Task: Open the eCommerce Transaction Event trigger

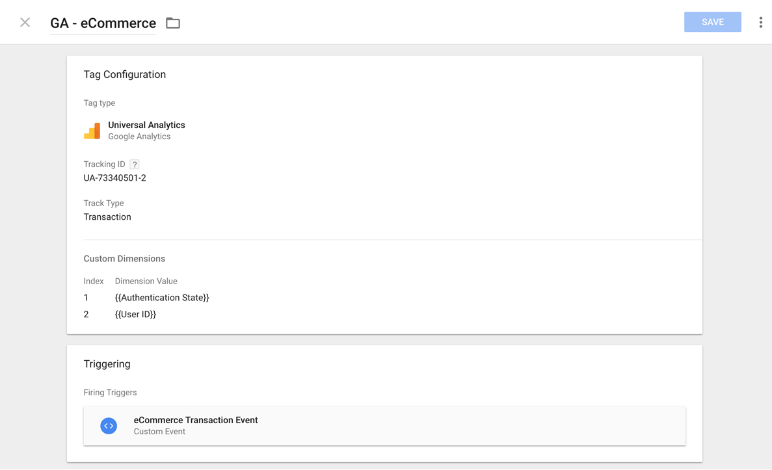Action: pos(384,426)
